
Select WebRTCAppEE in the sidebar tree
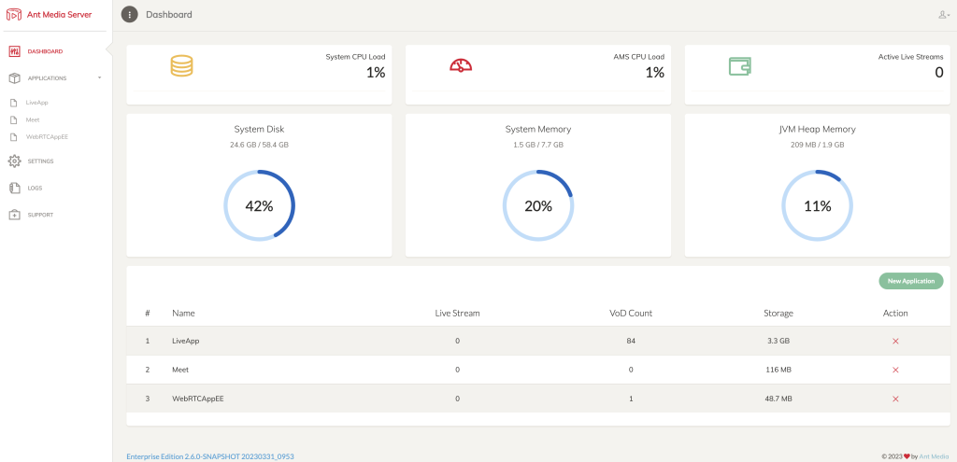pos(47,137)
